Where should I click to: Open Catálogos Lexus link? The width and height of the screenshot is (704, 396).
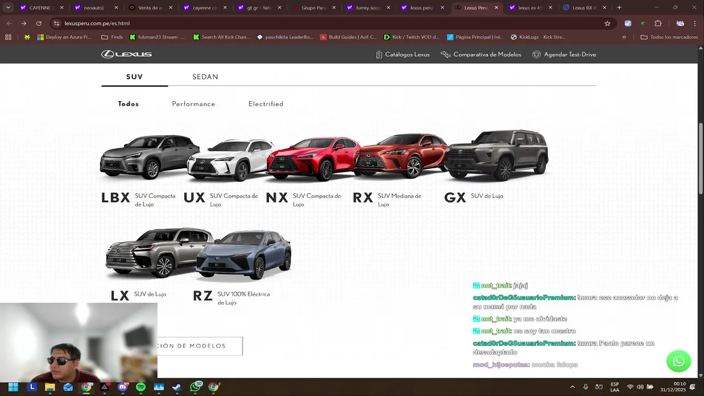click(403, 54)
